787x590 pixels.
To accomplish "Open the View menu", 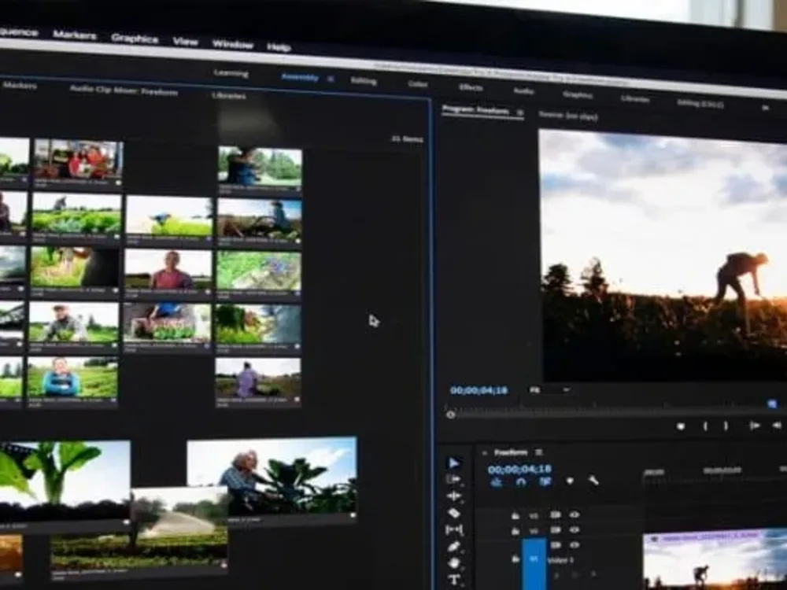I will coord(185,41).
